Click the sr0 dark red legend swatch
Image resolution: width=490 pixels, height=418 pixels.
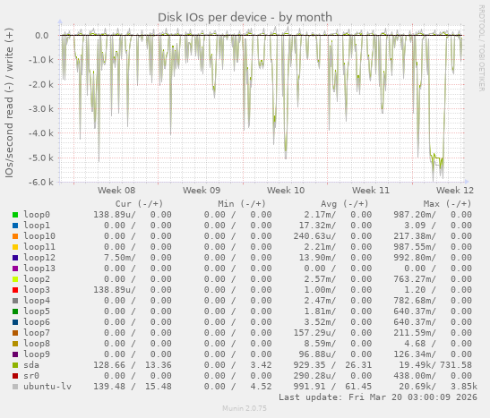(15, 376)
